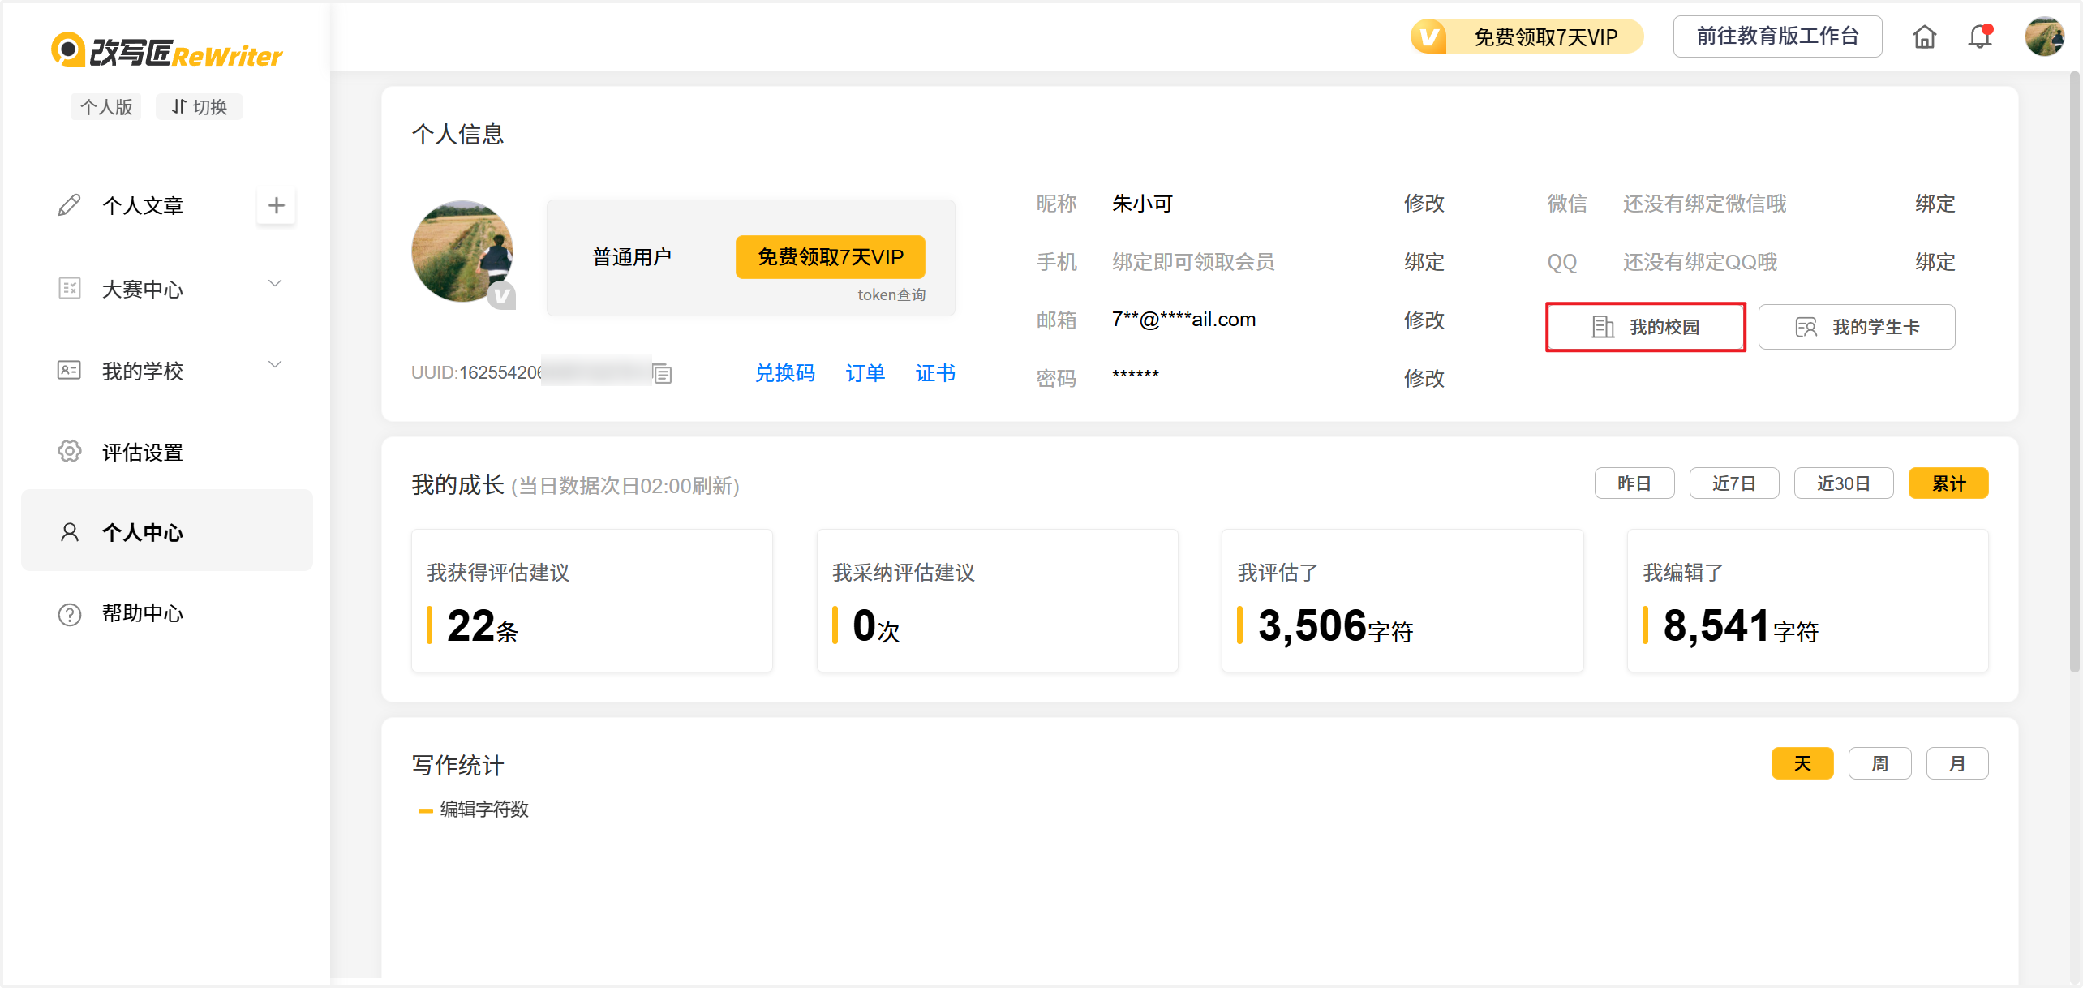Viewport: 2083px width, 988px height.
Task: Click the gold V badge in top bar
Action: (1429, 37)
